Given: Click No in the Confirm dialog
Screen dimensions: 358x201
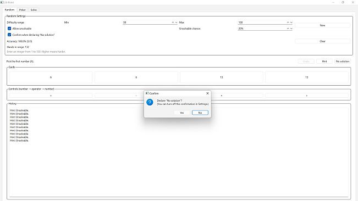Looking at the screenshot, I should 200,113.
